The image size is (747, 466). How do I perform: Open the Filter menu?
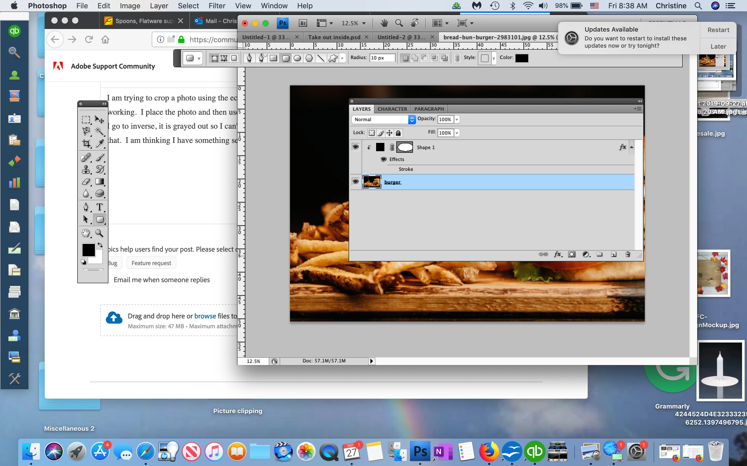[217, 6]
